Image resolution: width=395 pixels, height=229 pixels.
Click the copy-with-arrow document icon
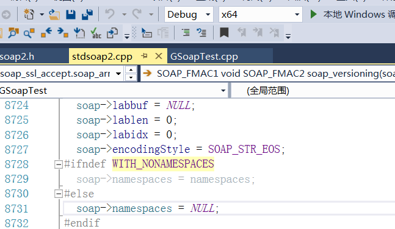pyautogui.click(x=112, y=33)
